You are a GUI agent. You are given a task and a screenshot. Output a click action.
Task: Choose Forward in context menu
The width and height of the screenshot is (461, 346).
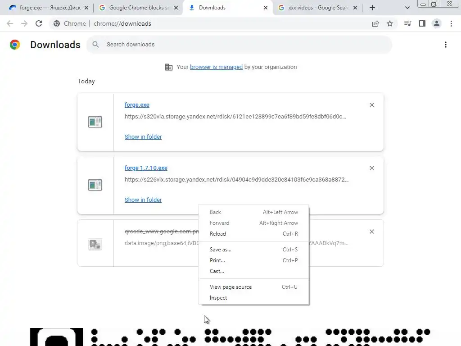click(254, 223)
